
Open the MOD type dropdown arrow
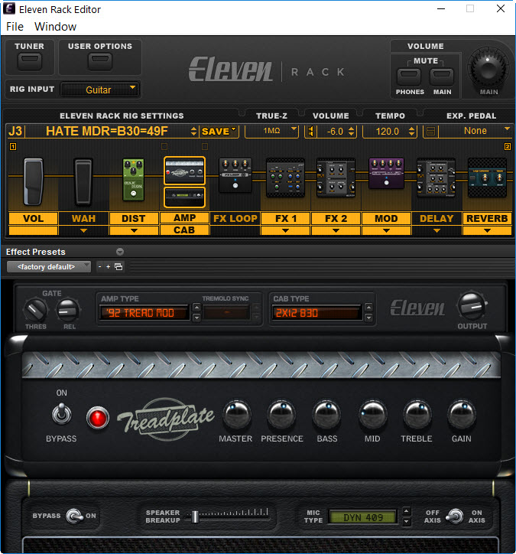[386, 231]
